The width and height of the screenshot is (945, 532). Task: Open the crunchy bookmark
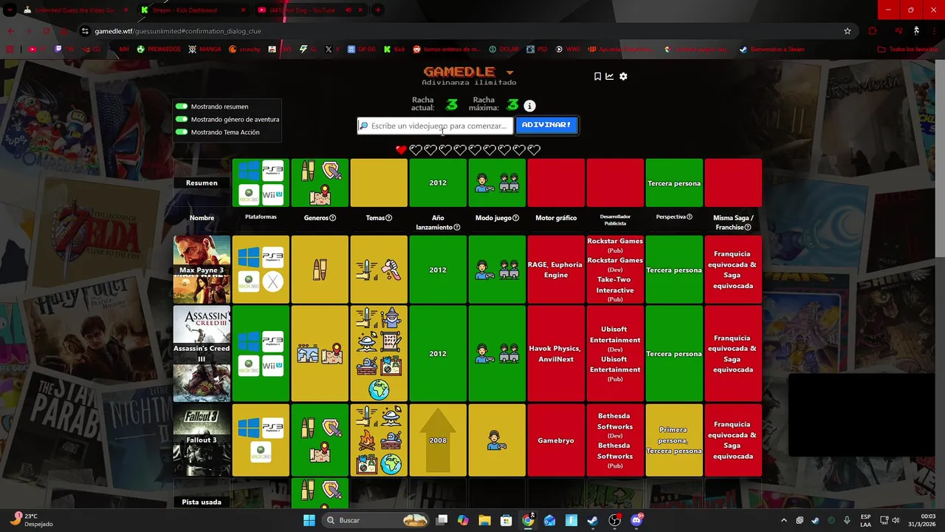[x=244, y=50]
